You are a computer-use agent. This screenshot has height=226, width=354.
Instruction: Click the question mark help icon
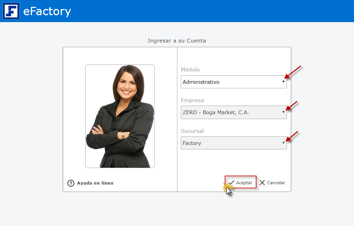(71, 183)
